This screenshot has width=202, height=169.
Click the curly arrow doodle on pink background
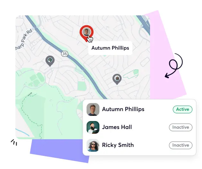174,66
